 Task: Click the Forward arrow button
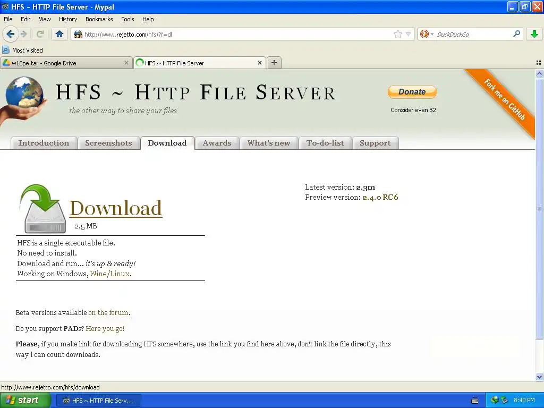point(23,34)
